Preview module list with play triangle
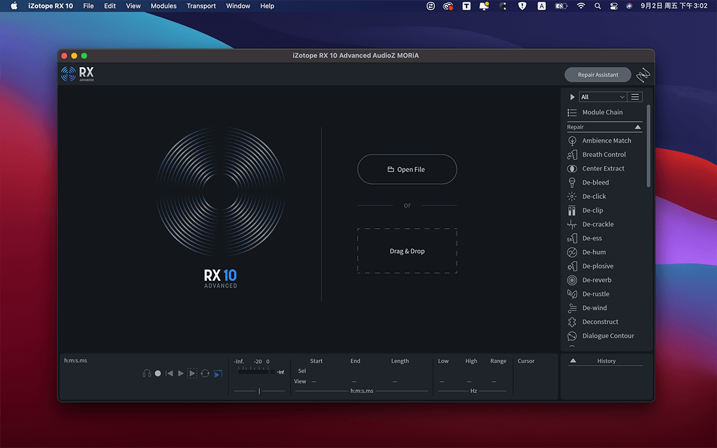This screenshot has width=717, height=448. point(572,97)
